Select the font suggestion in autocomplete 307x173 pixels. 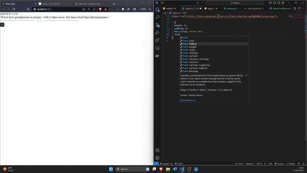pyautogui.click(x=214, y=37)
